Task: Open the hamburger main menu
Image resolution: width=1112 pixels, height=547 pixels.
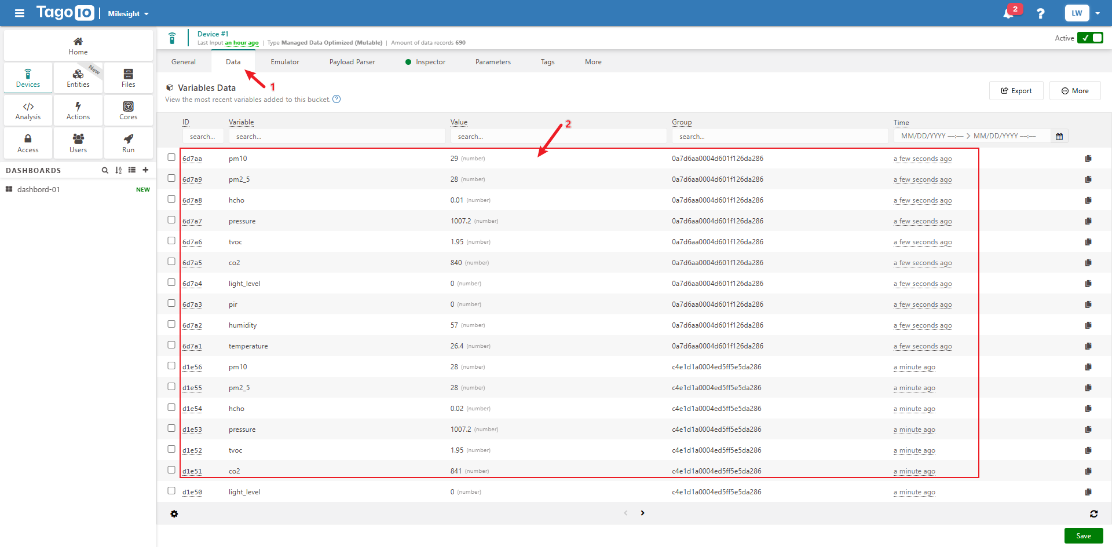Action: click(x=20, y=13)
